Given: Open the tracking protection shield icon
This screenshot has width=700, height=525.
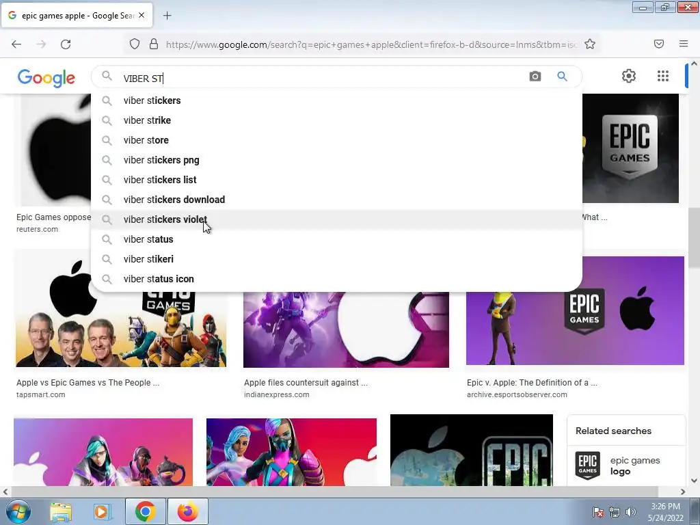Looking at the screenshot, I should (x=135, y=44).
